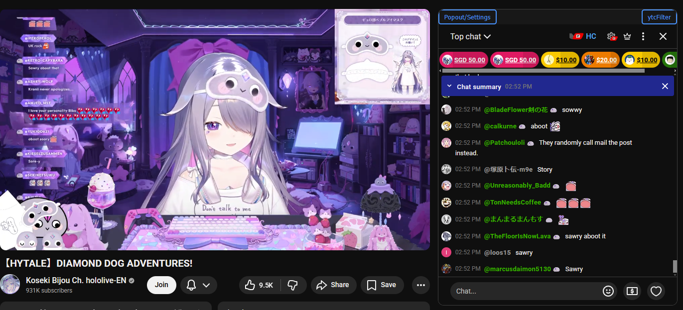The width and height of the screenshot is (683, 310).
Task: Click the 'sawry aboot it' chat message
Action: (x=585, y=236)
